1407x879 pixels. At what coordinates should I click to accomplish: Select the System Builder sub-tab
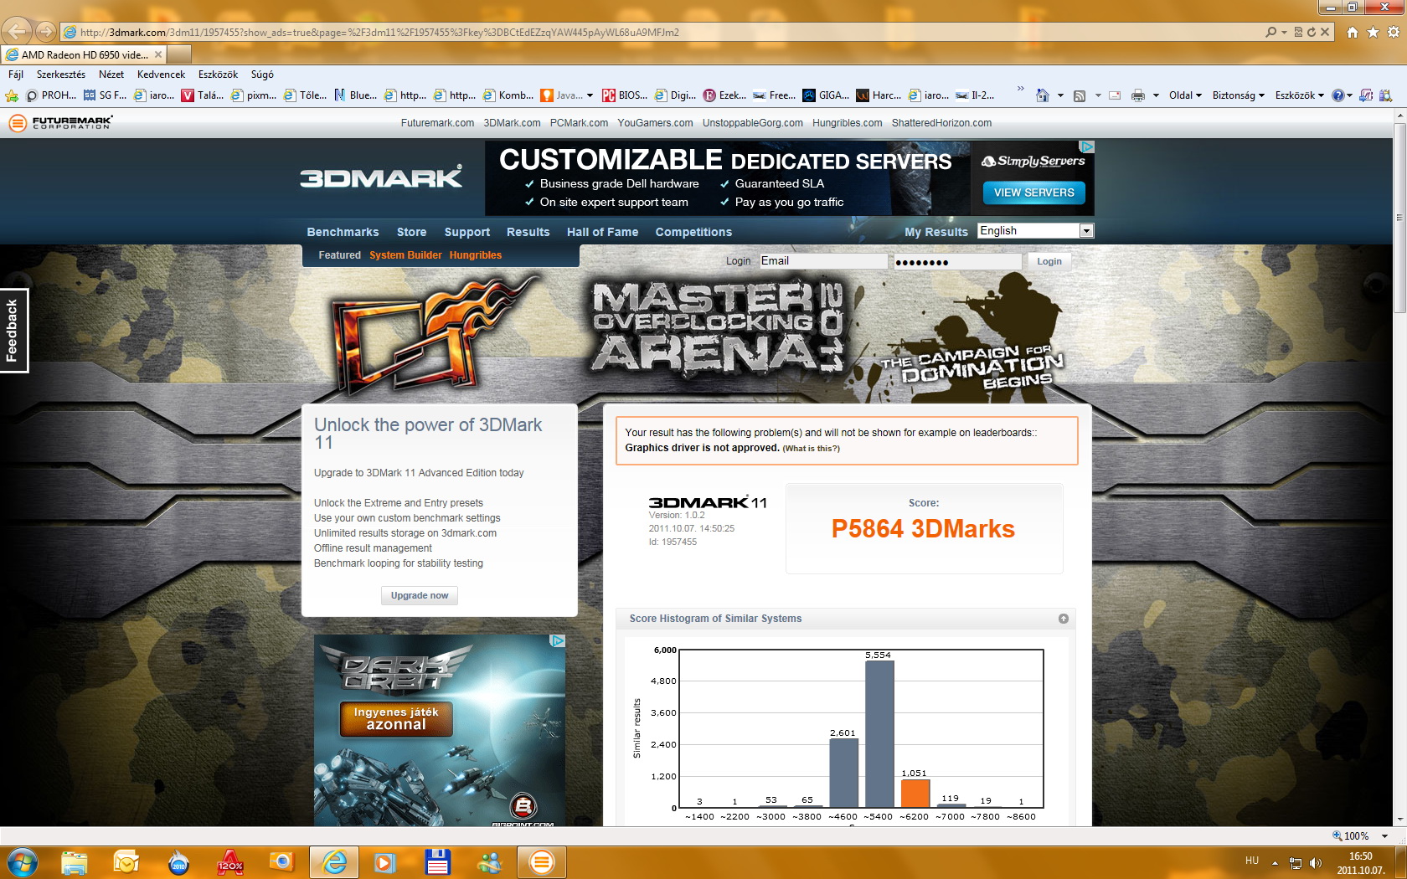tap(405, 255)
